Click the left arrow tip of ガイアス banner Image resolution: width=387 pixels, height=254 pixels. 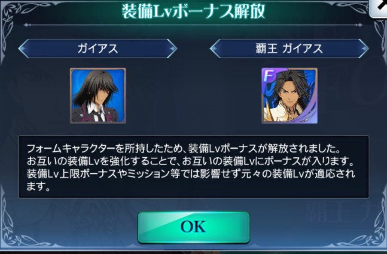(x=23, y=48)
